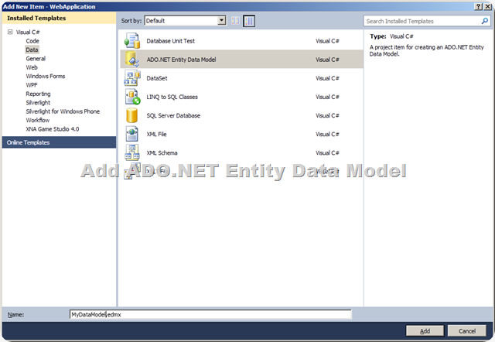The width and height of the screenshot is (495, 342).
Task: Open the help question mark button
Action: (479, 7)
